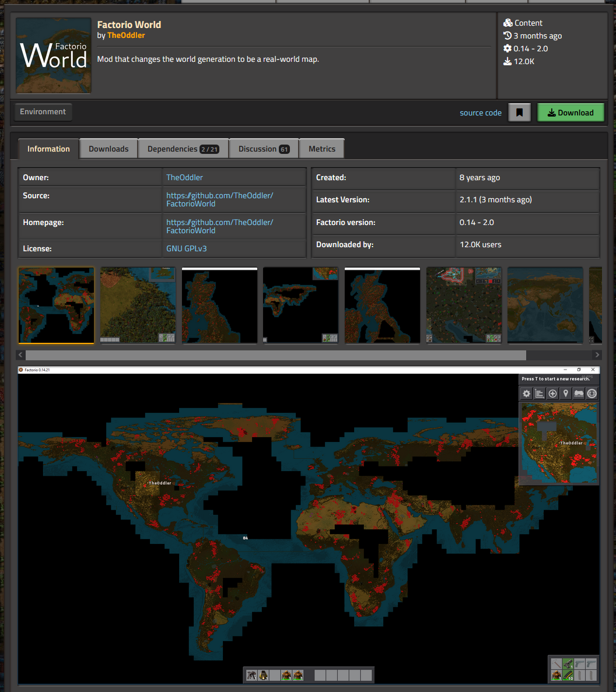Click the gallery horizontal scrollbar
This screenshot has height=692, width=616.
pyautogui.click(x=275, y=355)
